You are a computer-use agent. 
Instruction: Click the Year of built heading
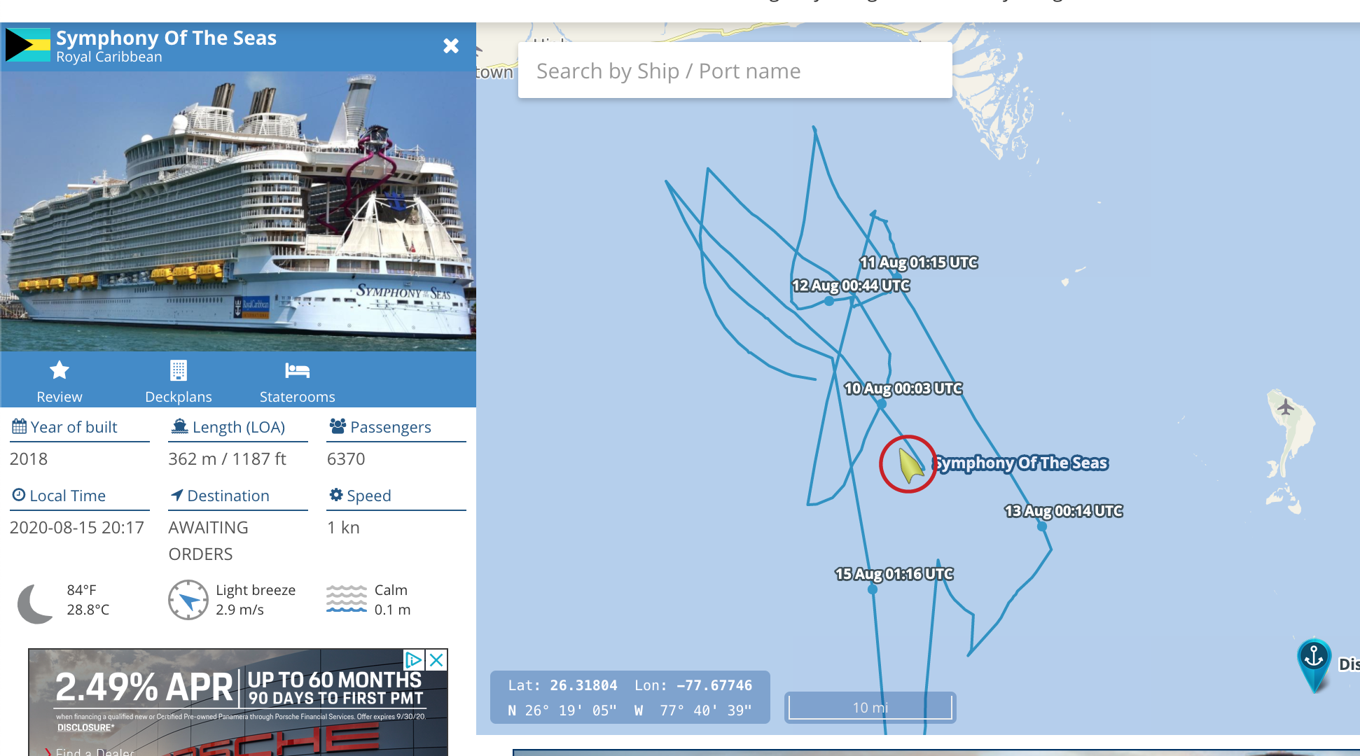coord(74,427)
